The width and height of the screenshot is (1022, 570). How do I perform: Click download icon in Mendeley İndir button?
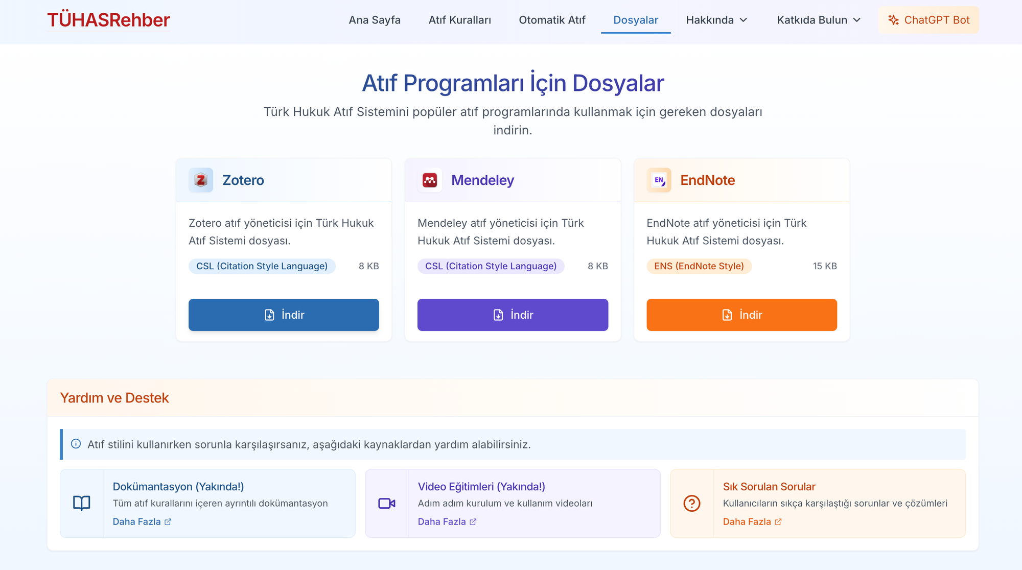(x=498, y=315)
